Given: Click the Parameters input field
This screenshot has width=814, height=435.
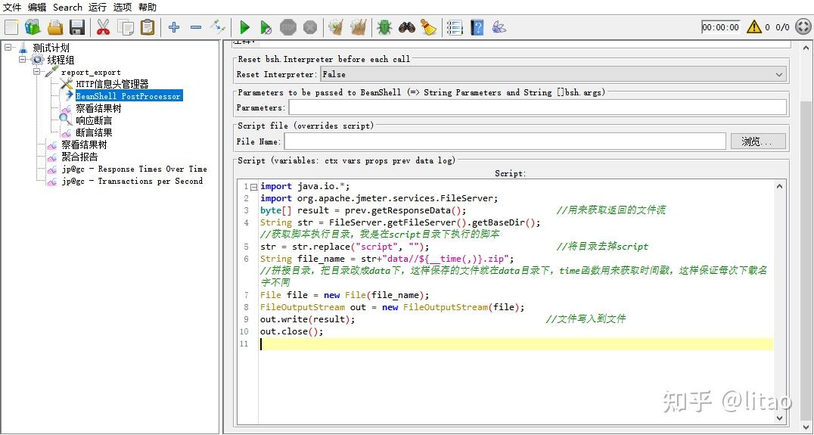Looking at the screenshot, I should [x=537, y=107].
